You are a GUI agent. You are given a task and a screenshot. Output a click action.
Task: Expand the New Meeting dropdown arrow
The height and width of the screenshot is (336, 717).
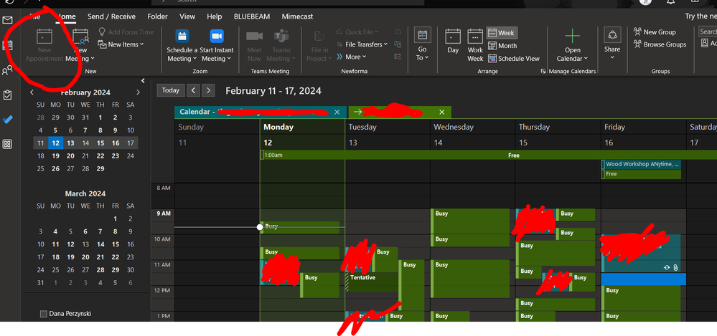93,59
